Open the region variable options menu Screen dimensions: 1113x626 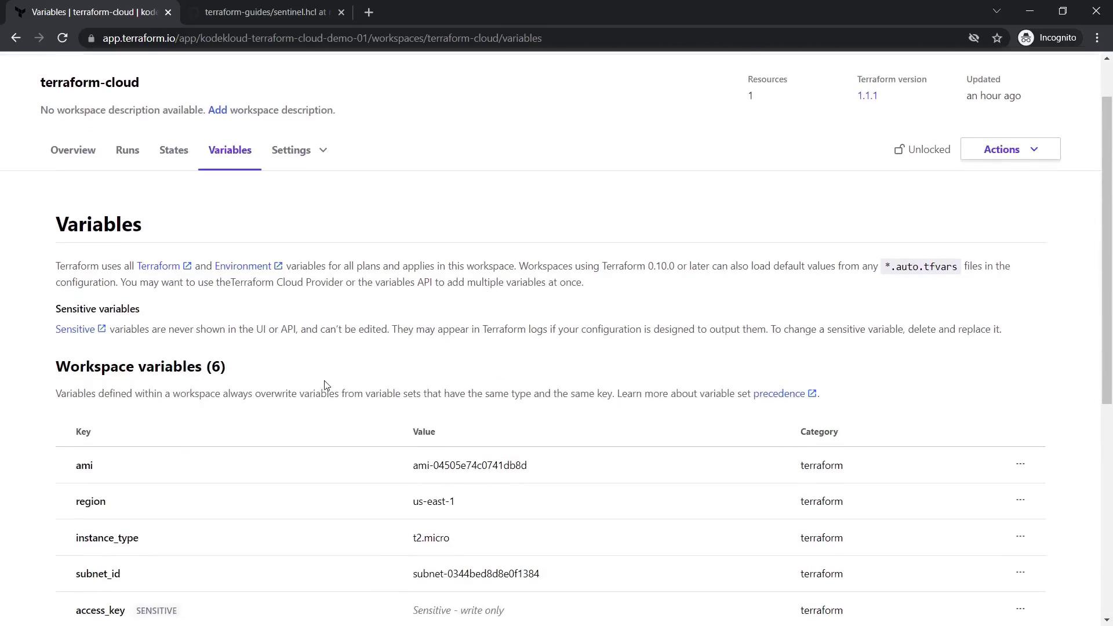pos(1020,500)
